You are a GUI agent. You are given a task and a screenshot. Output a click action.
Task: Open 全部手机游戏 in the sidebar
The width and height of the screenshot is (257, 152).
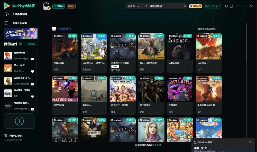tap(20, 23)
